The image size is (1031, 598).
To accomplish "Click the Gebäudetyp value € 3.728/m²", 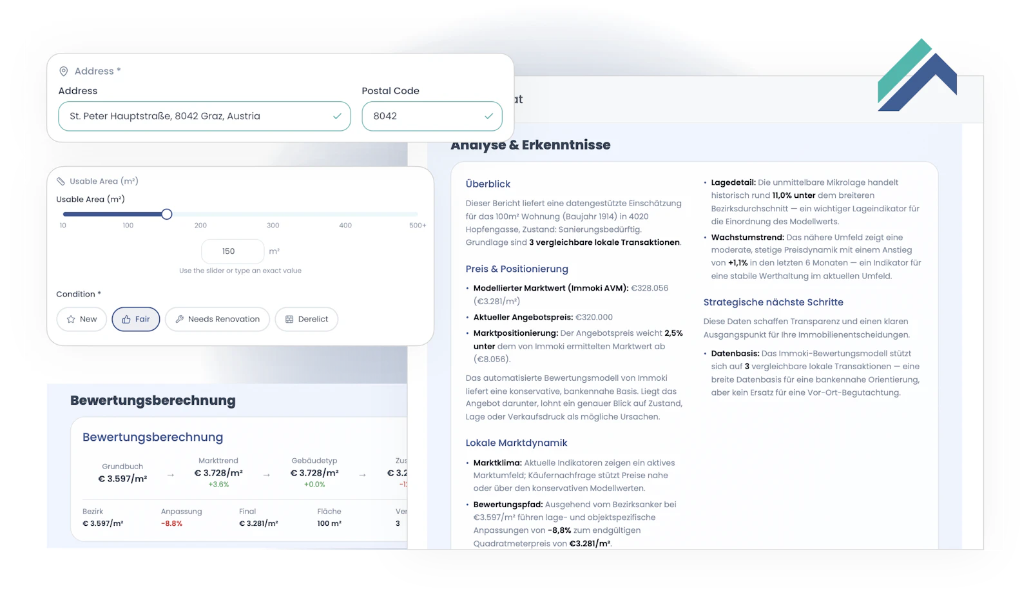I will coord(314,473).
